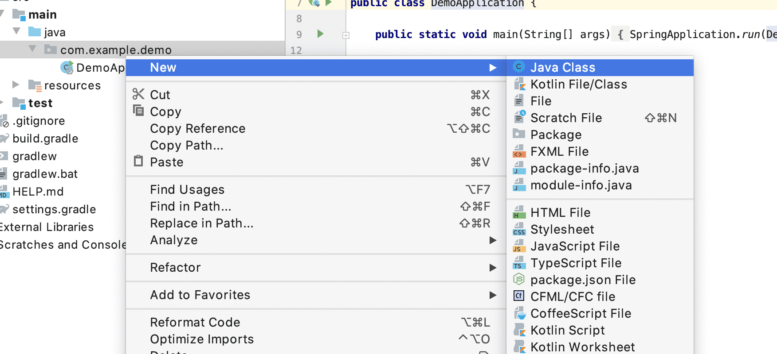Viewport: 777px width, 354px height.
Task: Click the Scratch File icon
Action: coord(518,118)
